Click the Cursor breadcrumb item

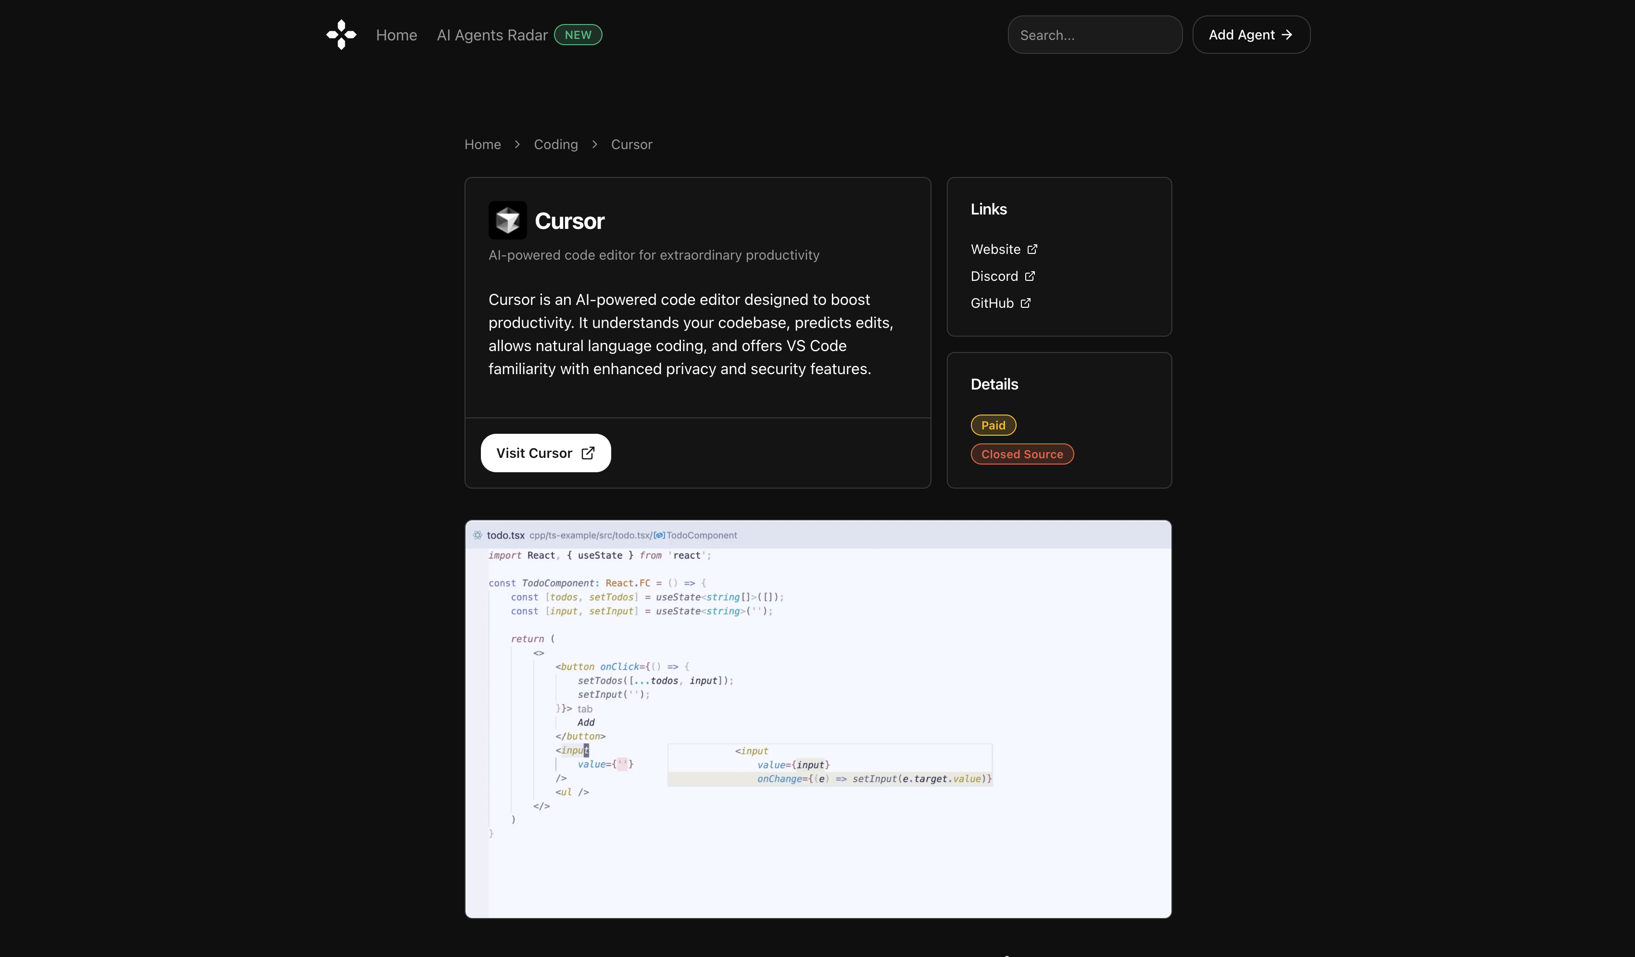click(631, 144)
